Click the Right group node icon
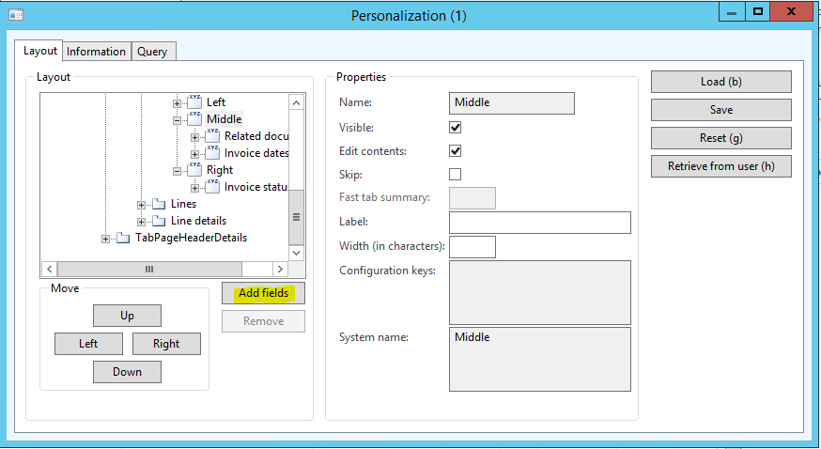The height and width of the screenshot is (449, 821). point(194,170)
